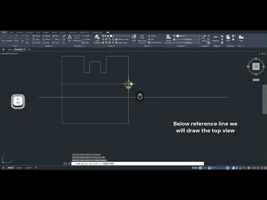The height and width of the screenshot is (200, 267).
Task: Click the Measure tool
Action: click(x=215, y=38)
